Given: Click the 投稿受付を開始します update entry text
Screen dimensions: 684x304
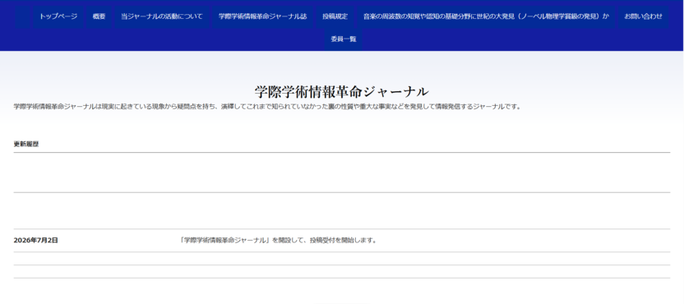Looking at the screenshot, I should pyautogui.click(x=278, y=240).
